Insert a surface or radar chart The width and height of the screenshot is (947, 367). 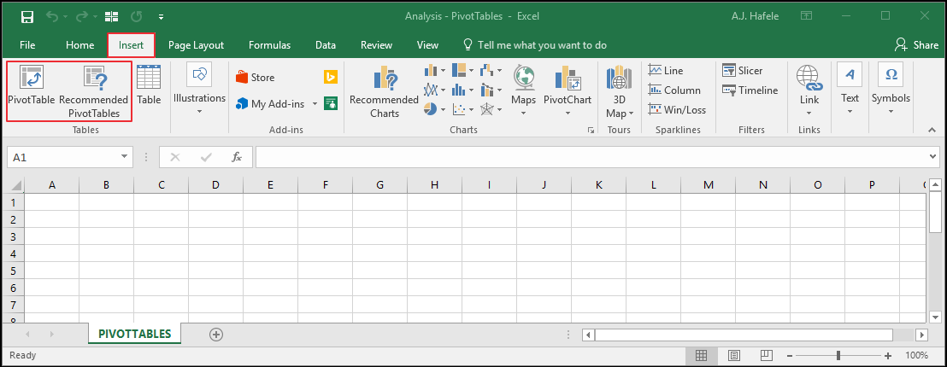pyautogui.click(x=491, y=109)
